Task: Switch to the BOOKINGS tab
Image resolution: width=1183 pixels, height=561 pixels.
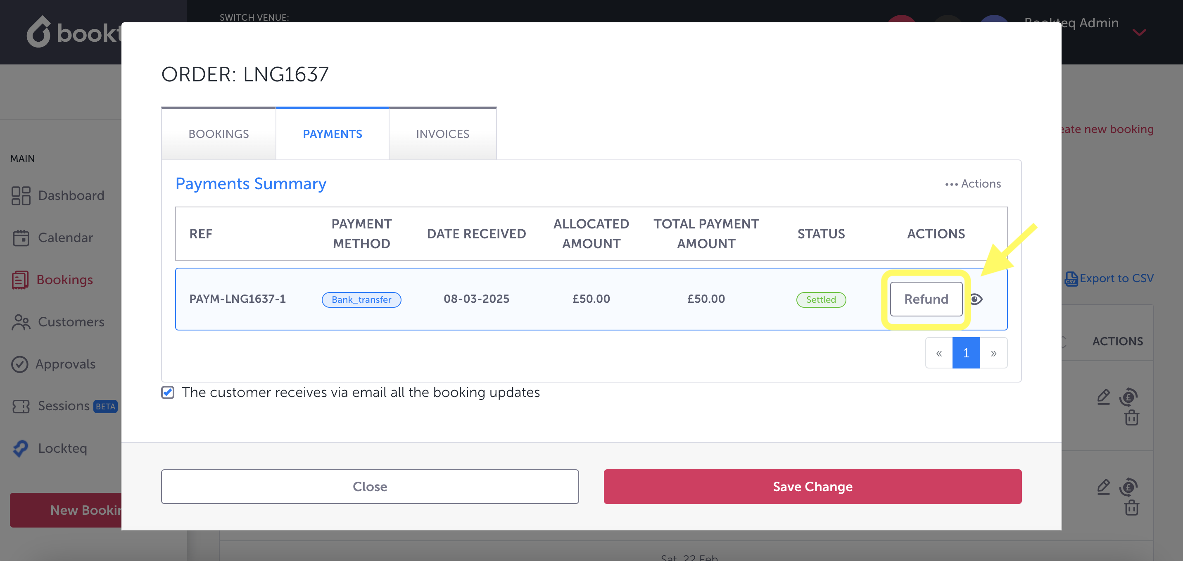Action: pos(219,134)
